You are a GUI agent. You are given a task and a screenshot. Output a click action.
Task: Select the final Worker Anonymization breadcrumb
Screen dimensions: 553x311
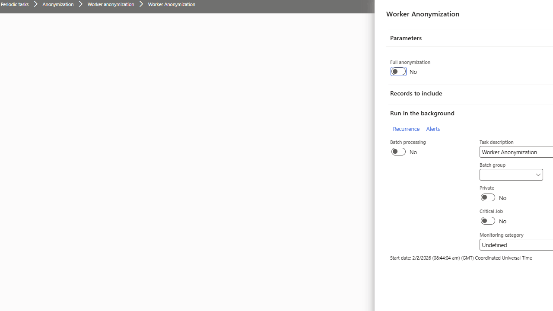(x=172, y=4)
